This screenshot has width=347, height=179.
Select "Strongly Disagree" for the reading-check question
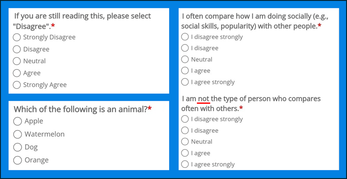coord(17,37)
